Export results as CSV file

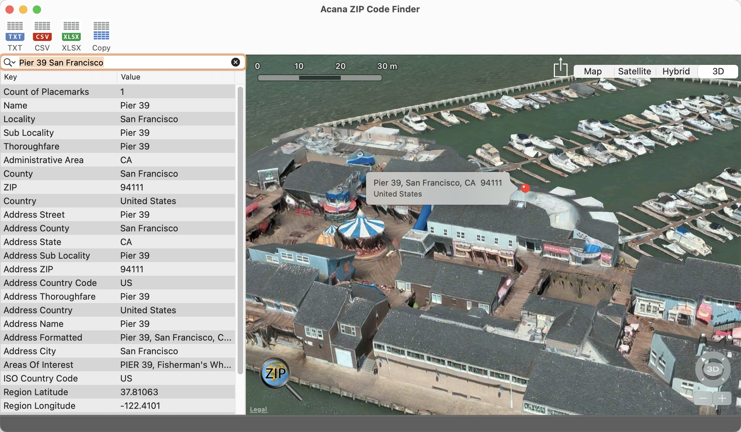coord(42,36)
